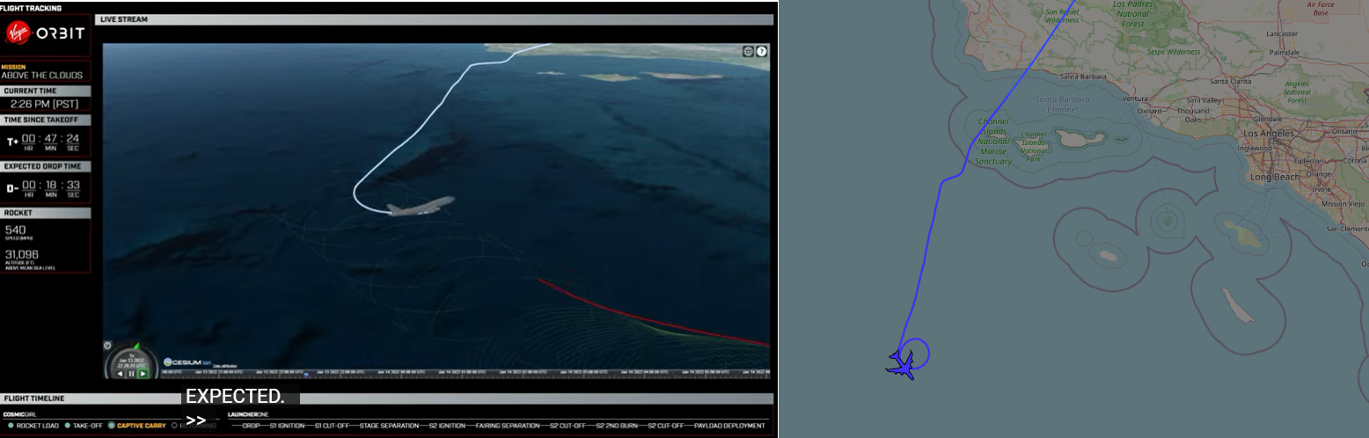This screenshot has width=1369, height=438.
Task: Click the Virgin Orbit logo
Action: pos(46,34)
